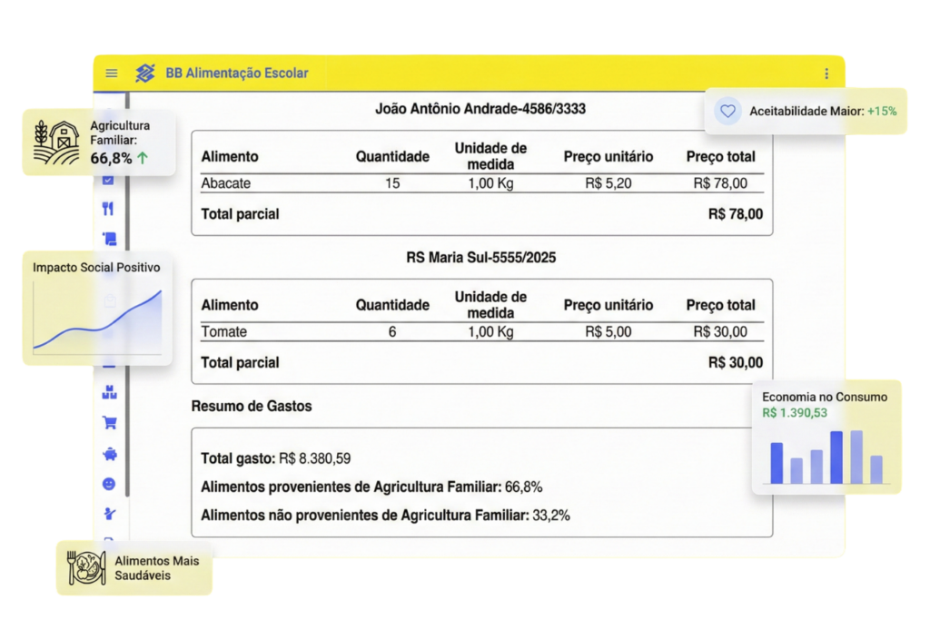
Task: Click the Resumo de Gastos heading
Action: click(x=252, y=407)
